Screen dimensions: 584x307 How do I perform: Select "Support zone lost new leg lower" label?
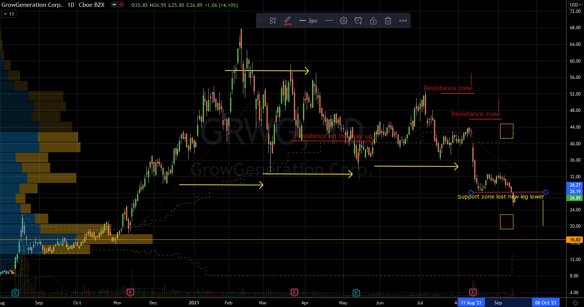tap(501, 197)
